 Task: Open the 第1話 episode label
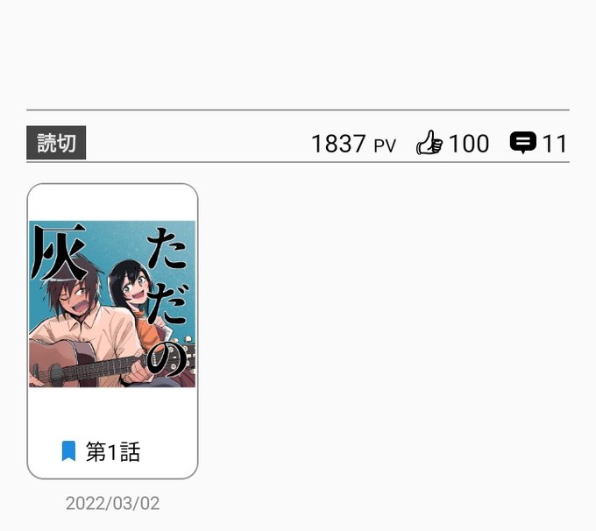click(x=113, y=451)
